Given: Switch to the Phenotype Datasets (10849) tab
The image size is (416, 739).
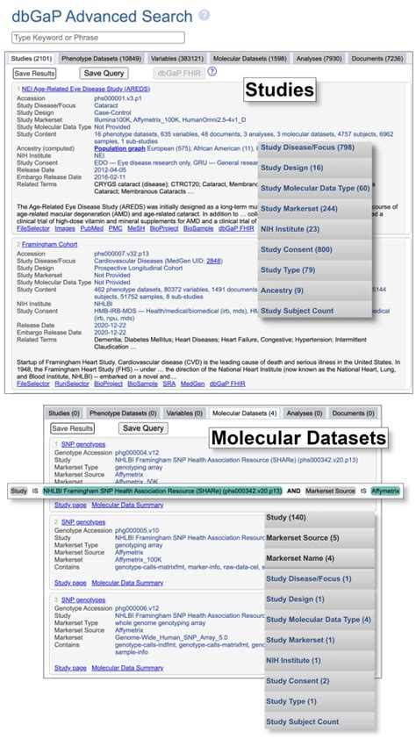Looking at the screenshot, I should 101,59.
